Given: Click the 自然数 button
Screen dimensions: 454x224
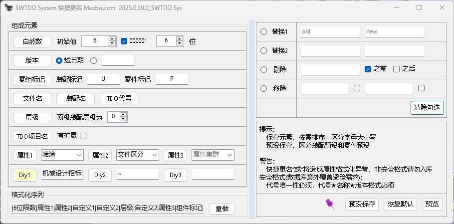Looking at the screenshot, I should tap(32, 41).
